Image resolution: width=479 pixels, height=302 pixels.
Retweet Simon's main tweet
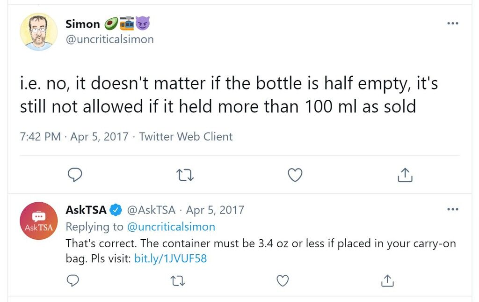(185, 175)
